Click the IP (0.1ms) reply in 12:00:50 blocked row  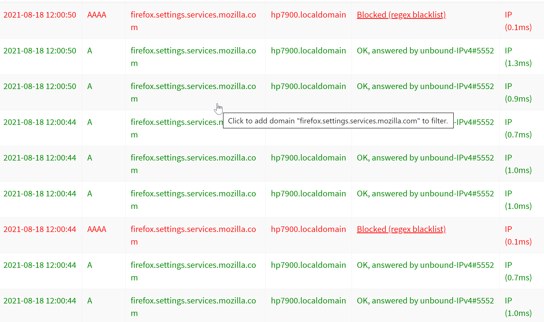[x=518, y=21]
